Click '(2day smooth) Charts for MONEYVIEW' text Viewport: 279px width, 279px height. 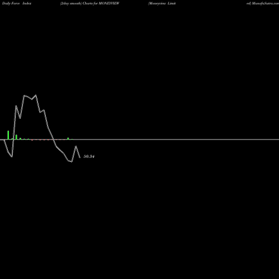[x=90, y=3]
